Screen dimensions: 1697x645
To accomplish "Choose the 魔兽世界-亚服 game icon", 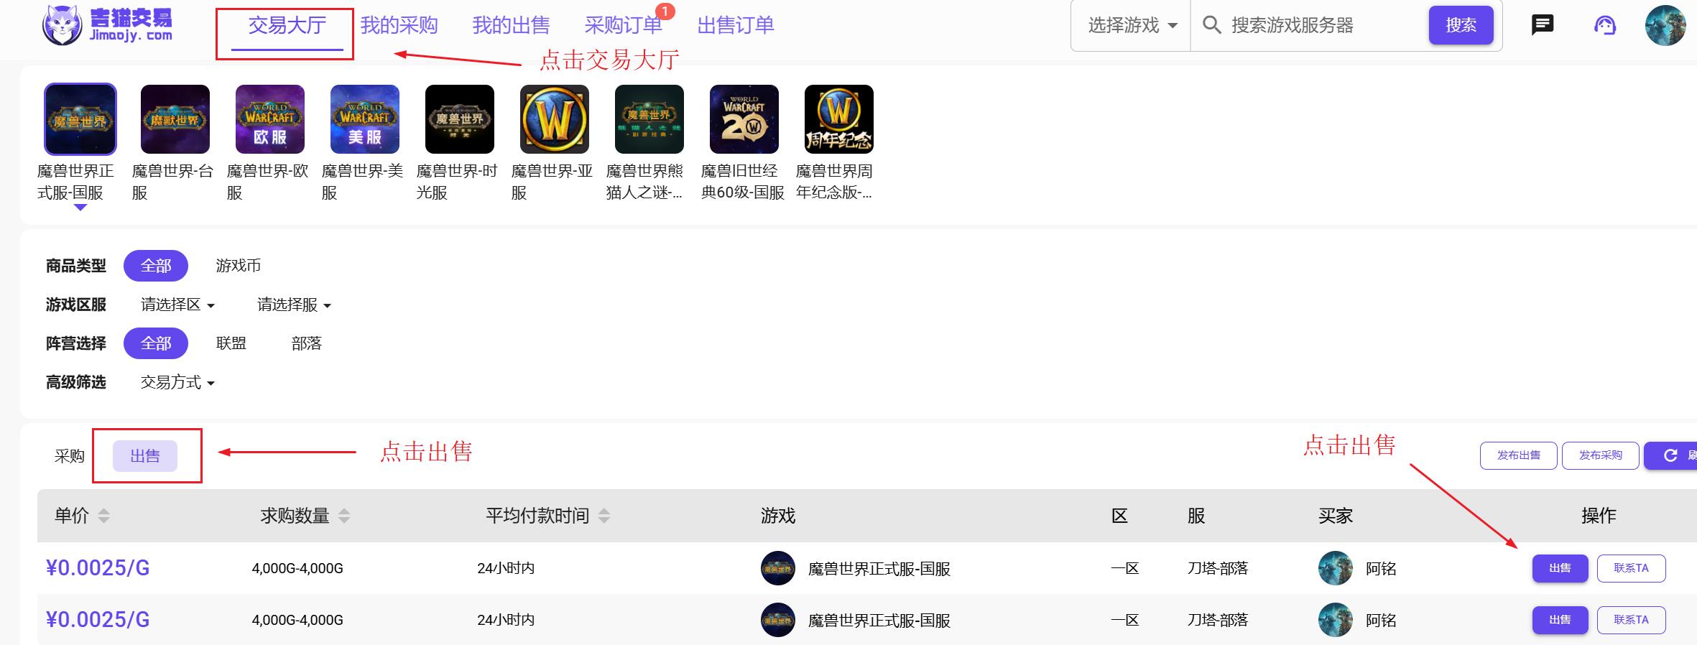I will click(555, 119).
